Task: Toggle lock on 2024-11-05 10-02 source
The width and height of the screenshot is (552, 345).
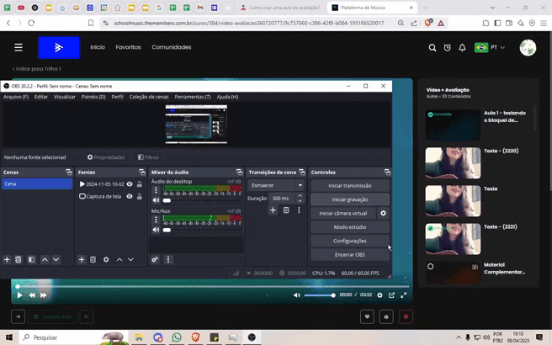Action: [140, 184]
